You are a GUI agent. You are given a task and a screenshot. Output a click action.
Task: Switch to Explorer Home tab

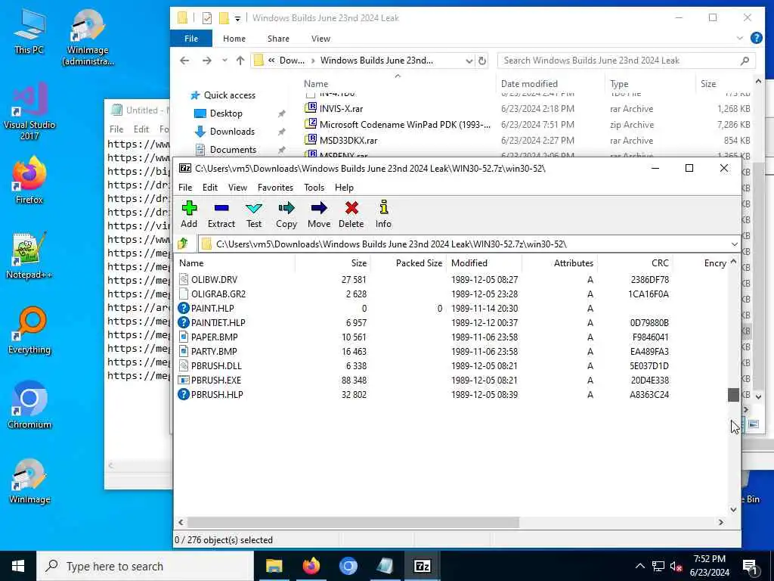(234, 39)
